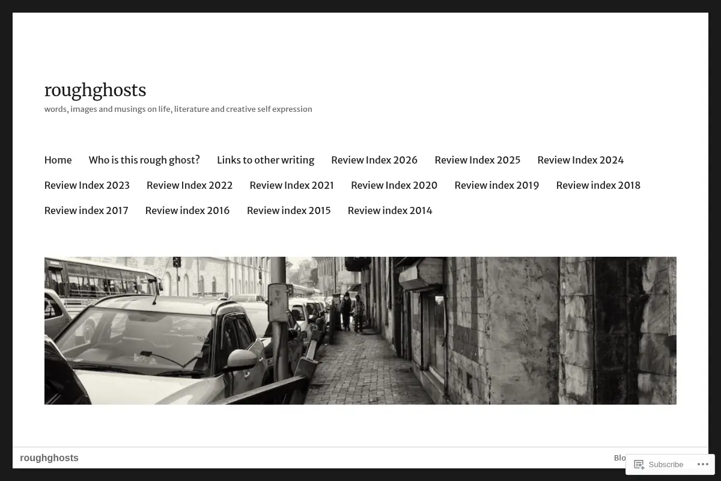Viewport: 721px width, 481px height.
Task: Open Review Index 2023
Action: pyautogui.click(x=87, y=185)
